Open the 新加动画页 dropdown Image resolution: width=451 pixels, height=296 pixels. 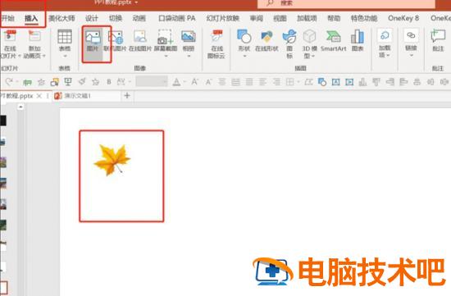click(x=44, y=56)
